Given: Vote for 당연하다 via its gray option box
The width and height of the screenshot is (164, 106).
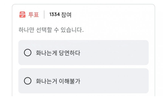Looking at the screenshot, I should click(x=83, y=53).
